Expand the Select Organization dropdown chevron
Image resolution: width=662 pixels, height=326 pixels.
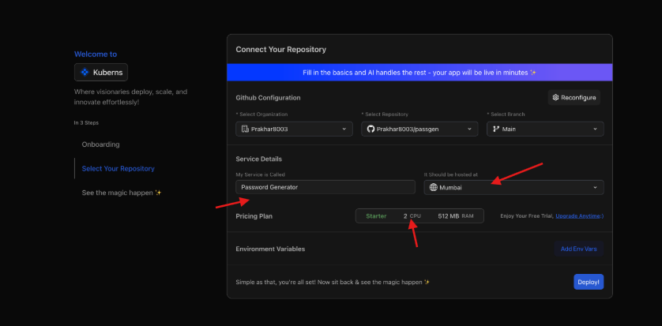point(344,129)
